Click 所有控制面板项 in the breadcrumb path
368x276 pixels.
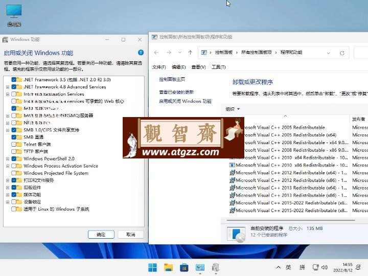(x=256, y=52)
